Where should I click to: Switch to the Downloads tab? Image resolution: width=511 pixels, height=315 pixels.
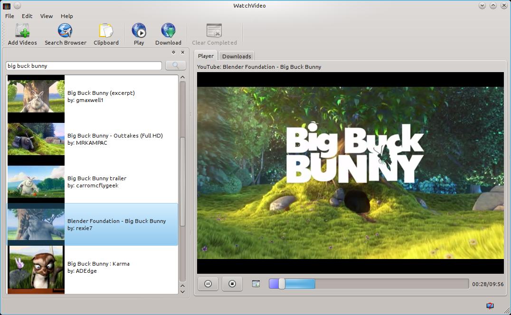tap(237, 56)
